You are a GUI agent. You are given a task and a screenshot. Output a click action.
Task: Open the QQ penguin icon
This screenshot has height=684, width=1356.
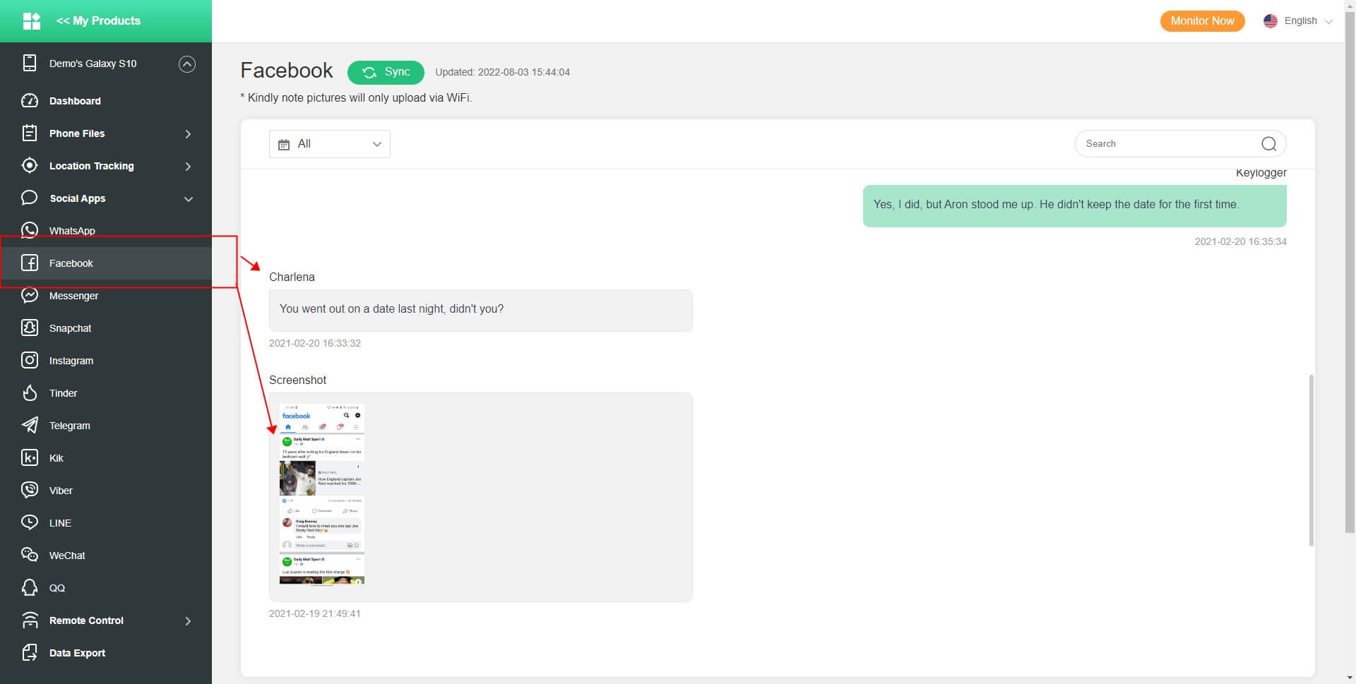30,588
